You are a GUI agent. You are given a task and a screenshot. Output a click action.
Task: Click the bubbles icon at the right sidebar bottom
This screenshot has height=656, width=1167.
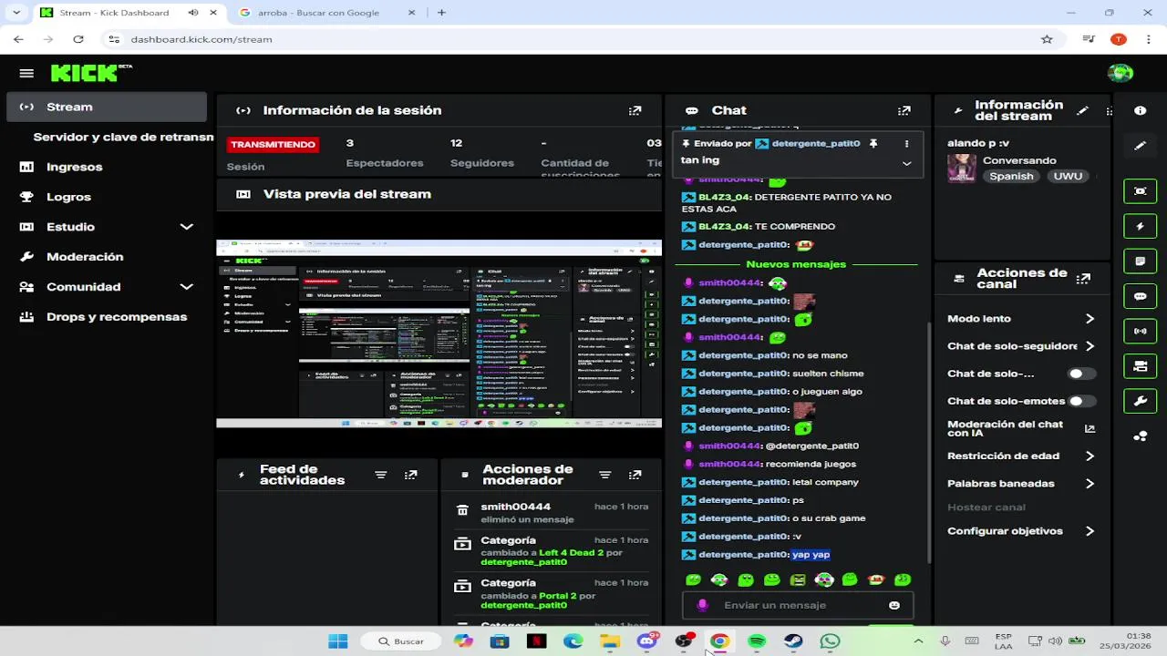pyautogui.click(x=1140, y=436)
